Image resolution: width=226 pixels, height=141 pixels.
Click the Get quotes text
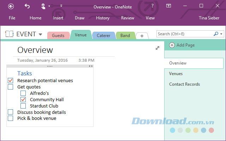pos(29,87)
